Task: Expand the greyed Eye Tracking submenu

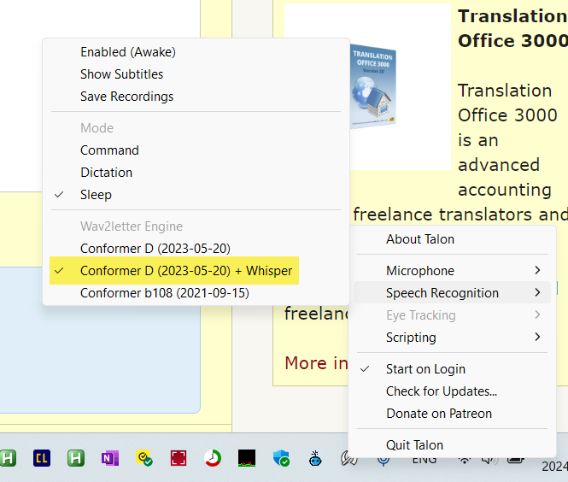Action: click(x=452, y=315)
